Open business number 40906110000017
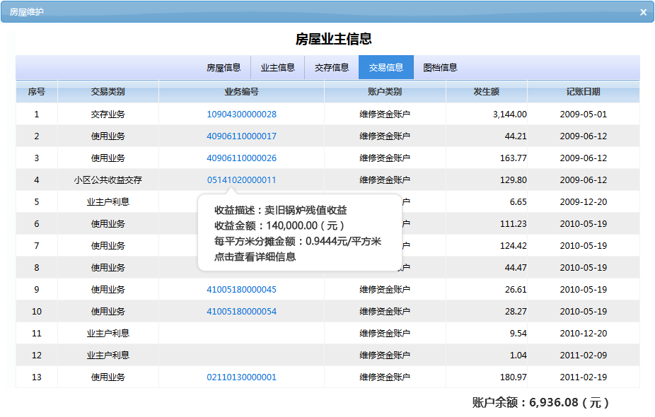 click(x=241, y=136)
